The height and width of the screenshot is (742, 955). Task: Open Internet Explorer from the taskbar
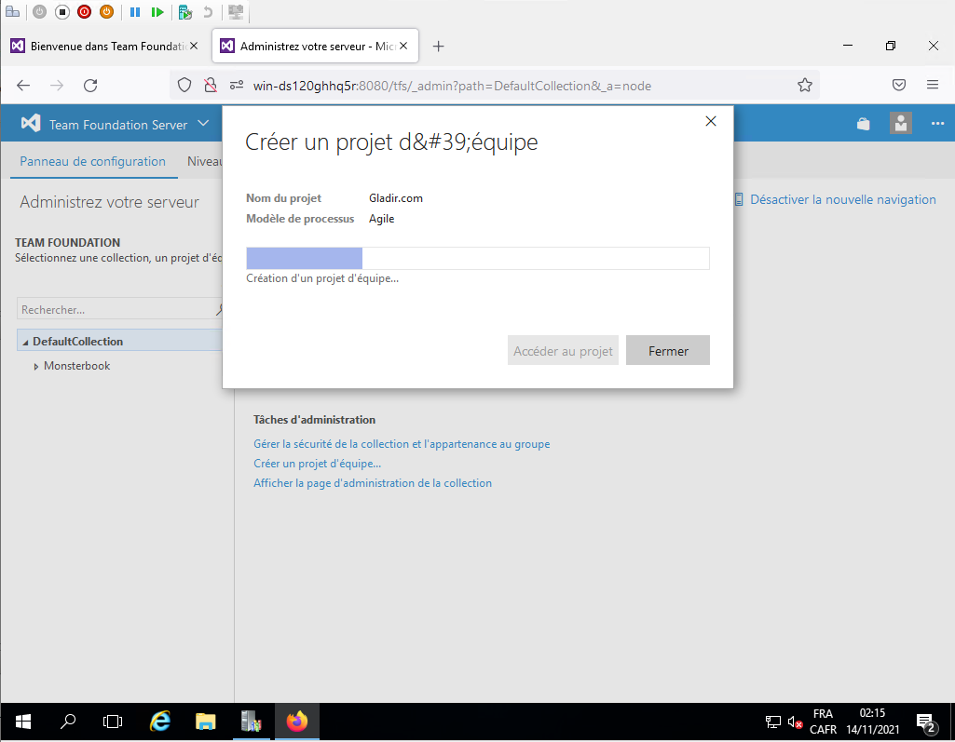pos(160,722)
